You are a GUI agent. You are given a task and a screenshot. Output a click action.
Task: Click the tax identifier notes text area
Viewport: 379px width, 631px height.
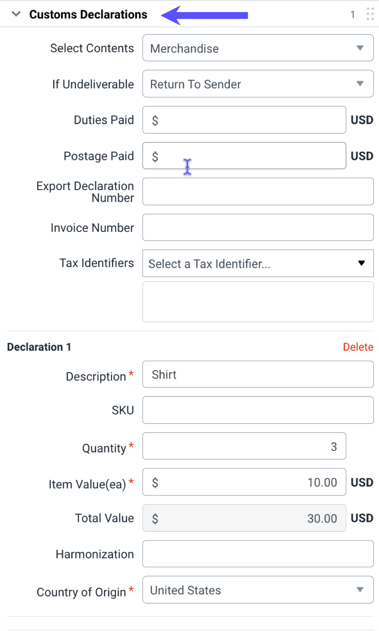coord(258,301)
